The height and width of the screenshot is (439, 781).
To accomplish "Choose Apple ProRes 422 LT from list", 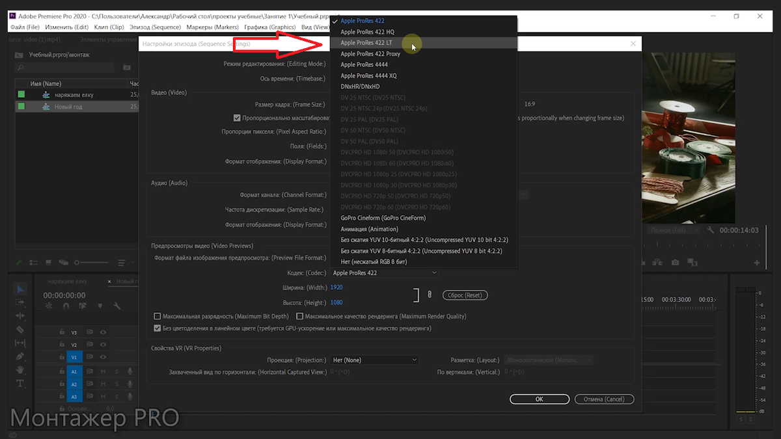I will coord(424,43).
